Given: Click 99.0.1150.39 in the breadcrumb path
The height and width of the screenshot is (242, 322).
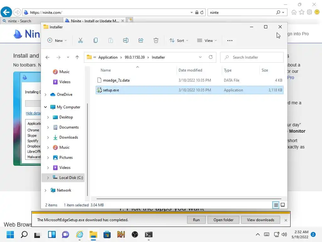Looking at the screenshot, I should [135, 57].
